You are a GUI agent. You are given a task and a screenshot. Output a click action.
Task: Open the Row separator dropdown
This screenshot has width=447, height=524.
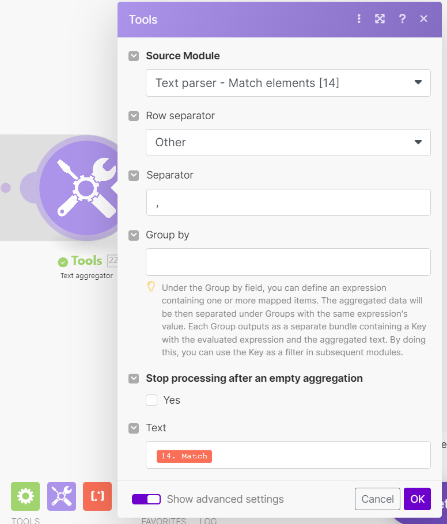coord(288,142)
